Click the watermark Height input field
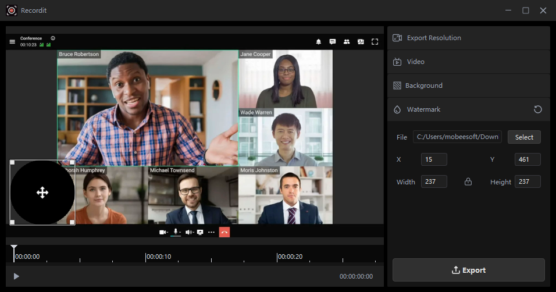The height and width of the screenshot is (292, 556). [x=528, y=182]
